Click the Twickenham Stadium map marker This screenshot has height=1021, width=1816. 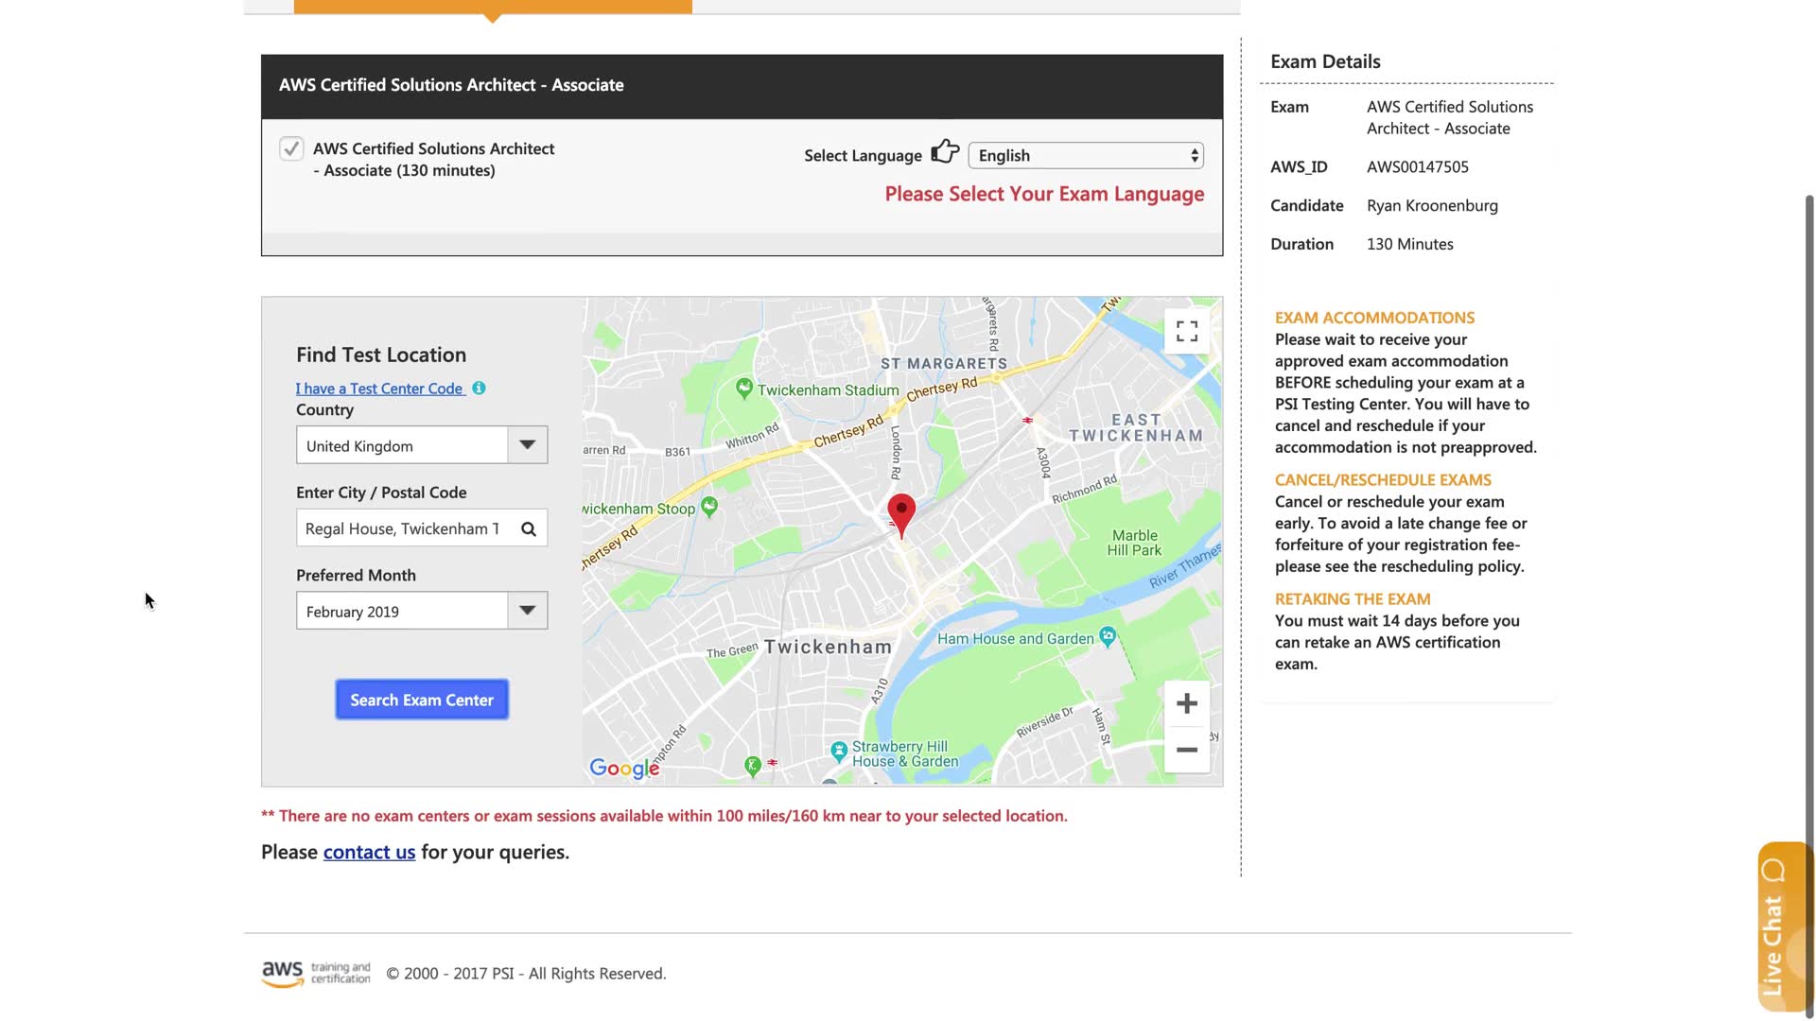tap(744, 388)
